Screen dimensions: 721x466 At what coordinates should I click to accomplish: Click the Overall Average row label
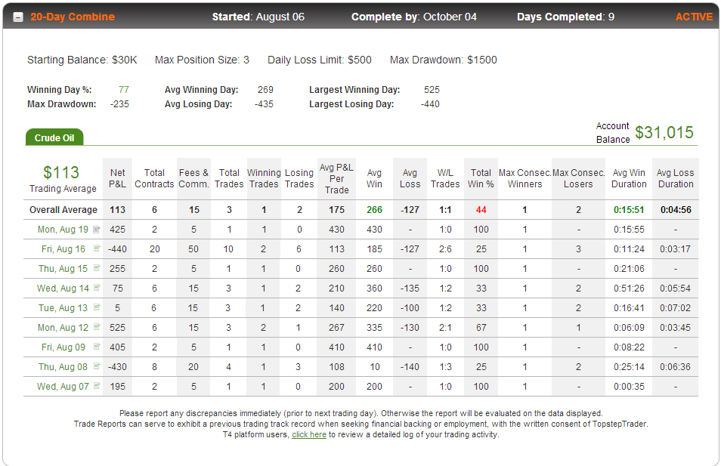click(63, 210)
